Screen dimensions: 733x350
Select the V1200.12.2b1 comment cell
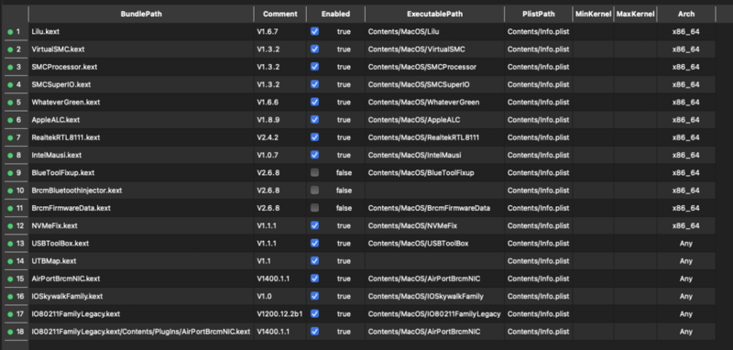280,313
